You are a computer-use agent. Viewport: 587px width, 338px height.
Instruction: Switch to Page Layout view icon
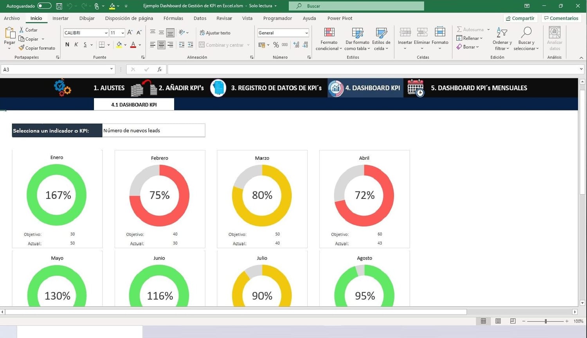pyautogui.click(x=498, y=321)
